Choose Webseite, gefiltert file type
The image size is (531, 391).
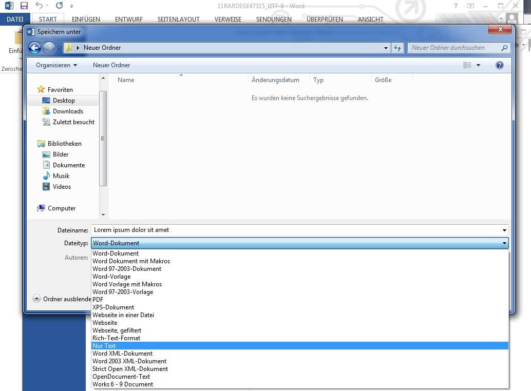(300, 330)
